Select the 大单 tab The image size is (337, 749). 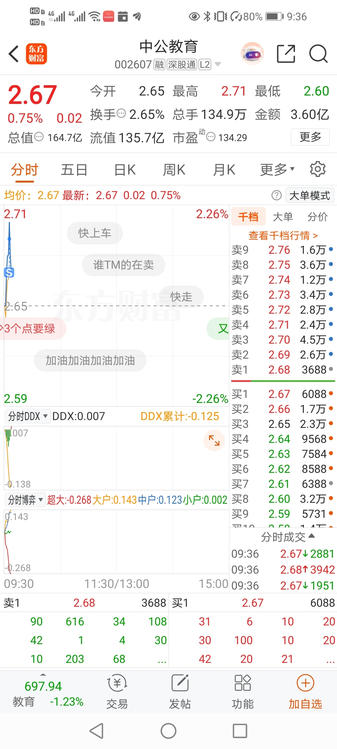283,216
